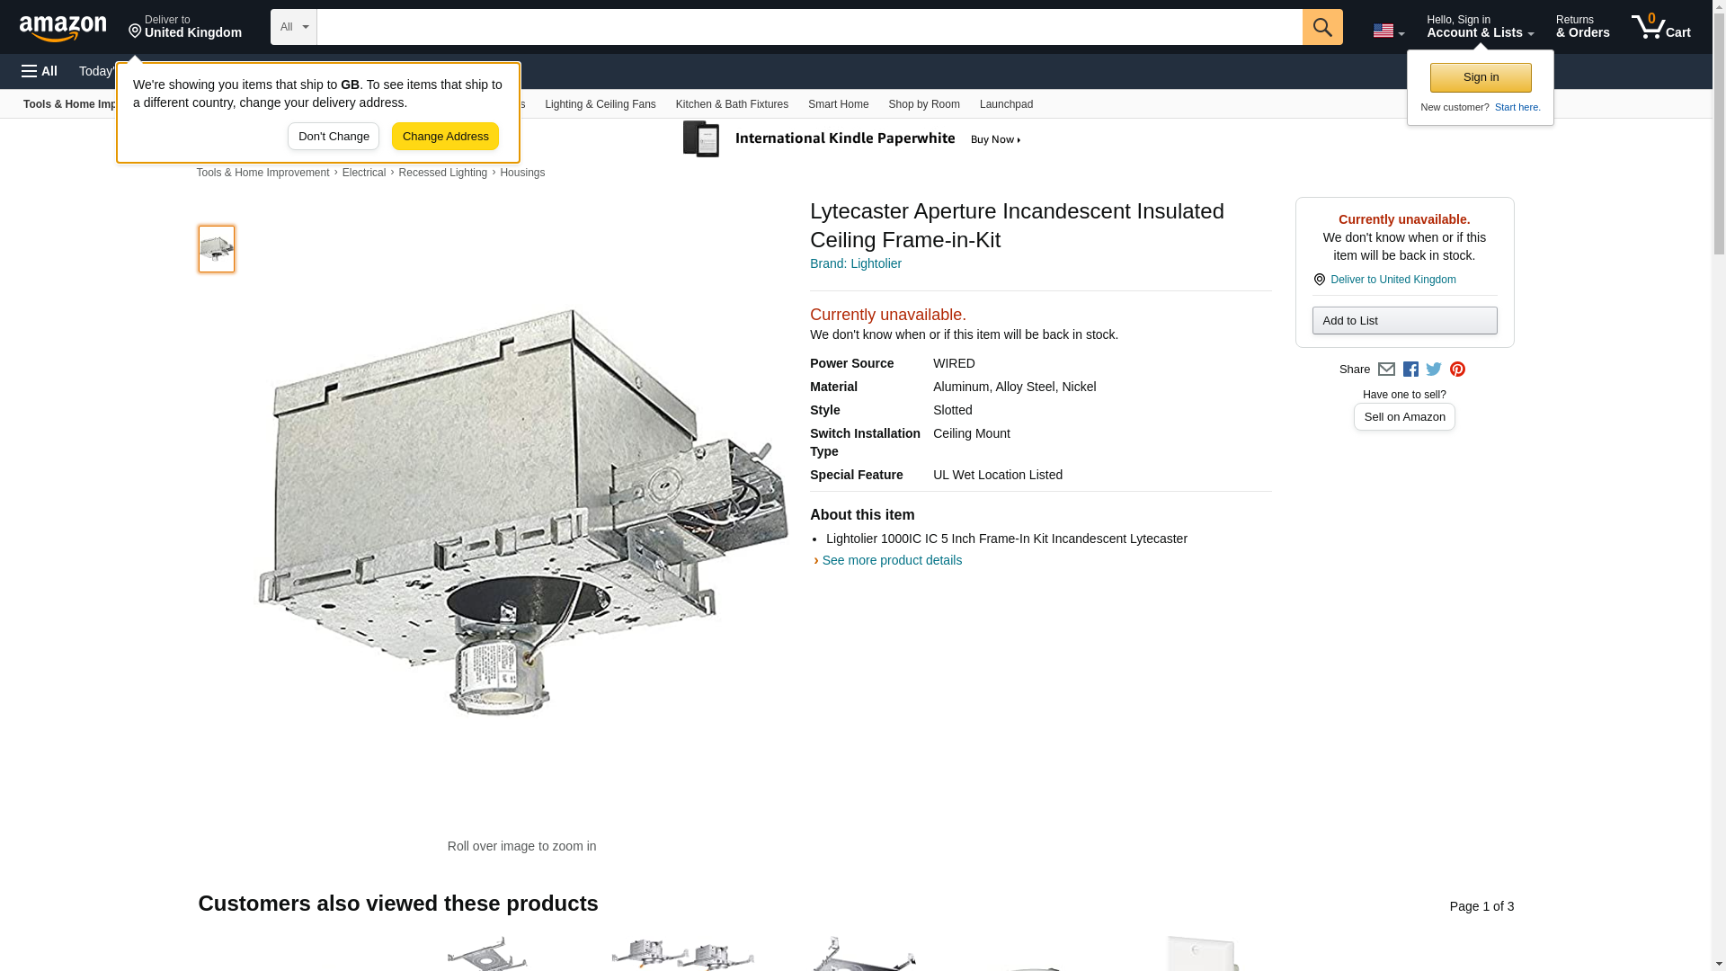Open the language flag dropdown
The width and height of the screenshot is (1726, 971).
click(1388, 31)
